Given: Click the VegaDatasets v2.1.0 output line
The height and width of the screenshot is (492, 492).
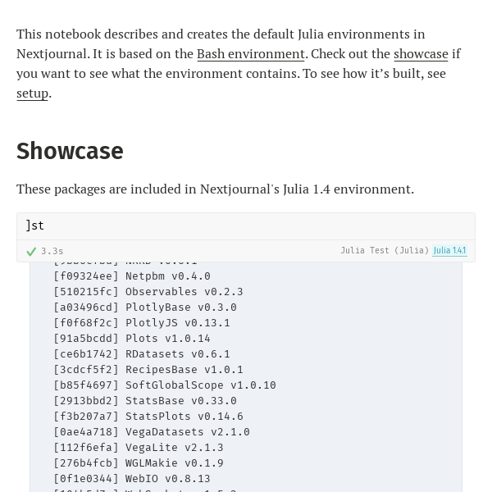Looking at the screenshot, I should click(152, 432).
